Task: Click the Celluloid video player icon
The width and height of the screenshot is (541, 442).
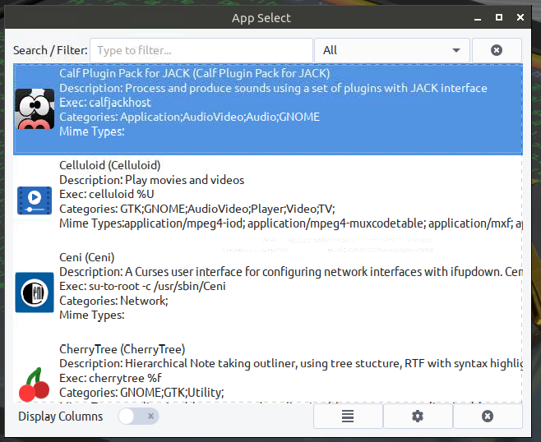Action: coord(35,200)
